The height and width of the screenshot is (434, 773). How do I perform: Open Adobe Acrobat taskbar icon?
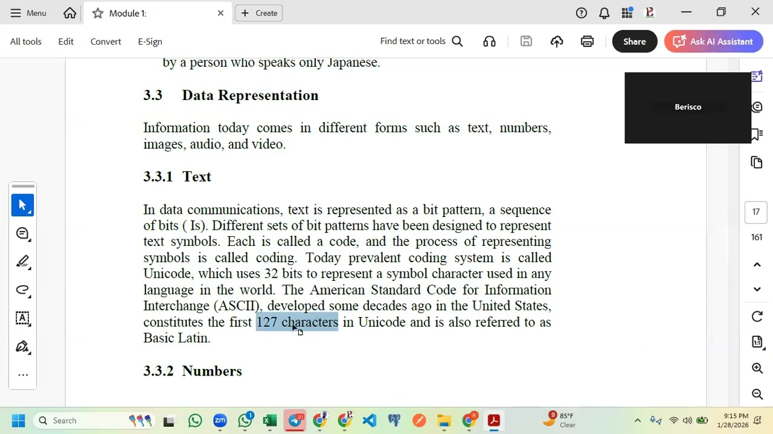(x=493, y=420)
